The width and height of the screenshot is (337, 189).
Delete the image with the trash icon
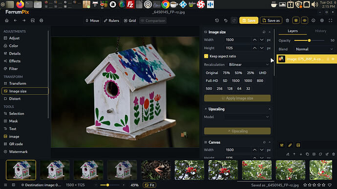[x=287, y=20]
